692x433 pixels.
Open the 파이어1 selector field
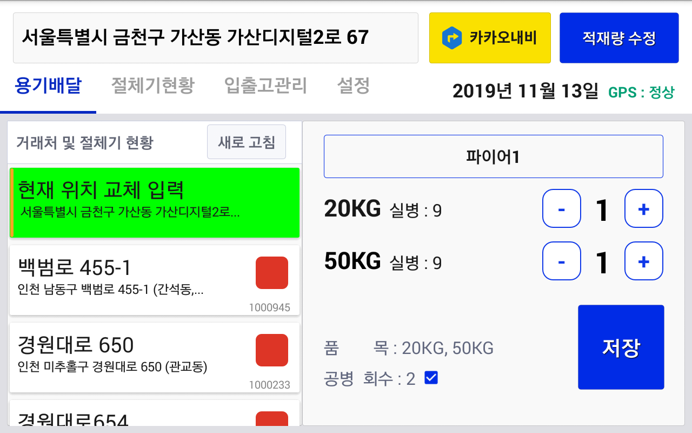[493, 156]
